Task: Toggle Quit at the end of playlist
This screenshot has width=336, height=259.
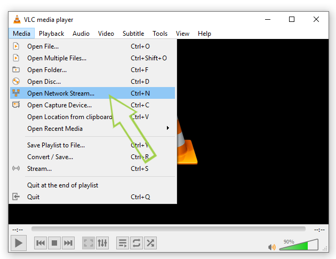Action: (93, 185)
